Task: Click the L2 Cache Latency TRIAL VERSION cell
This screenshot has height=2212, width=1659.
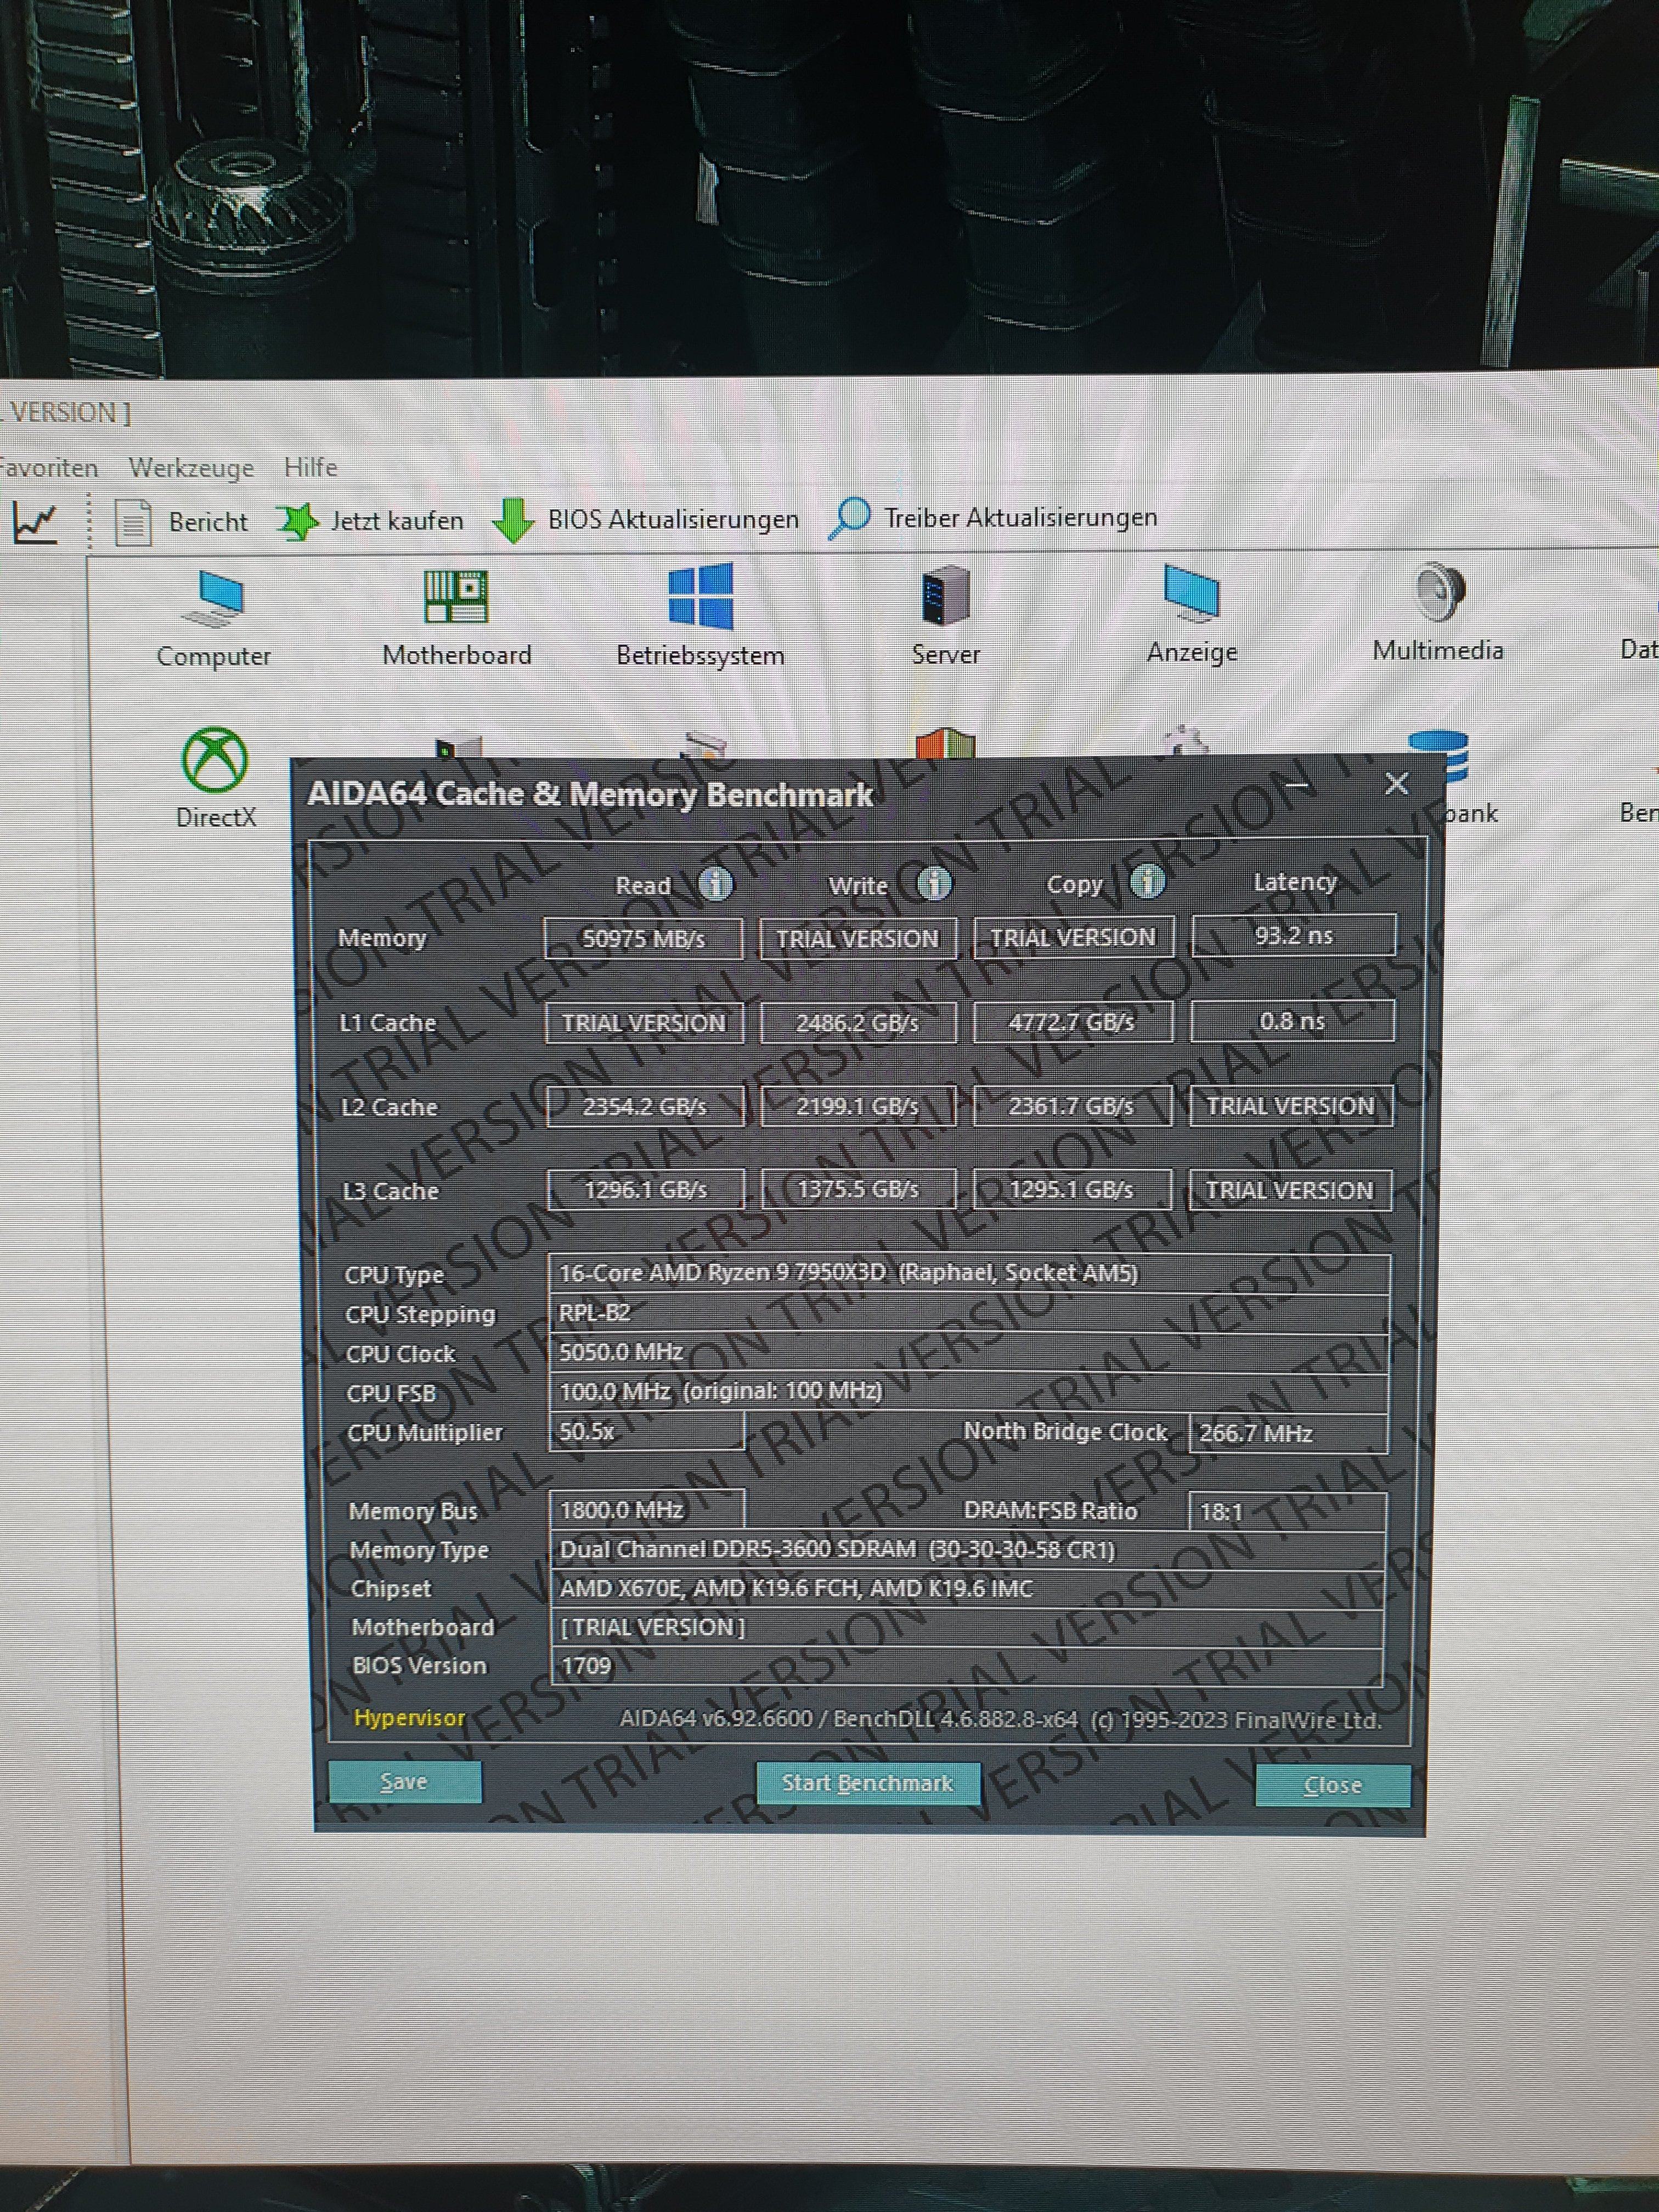Action: pos(1291,1106)
